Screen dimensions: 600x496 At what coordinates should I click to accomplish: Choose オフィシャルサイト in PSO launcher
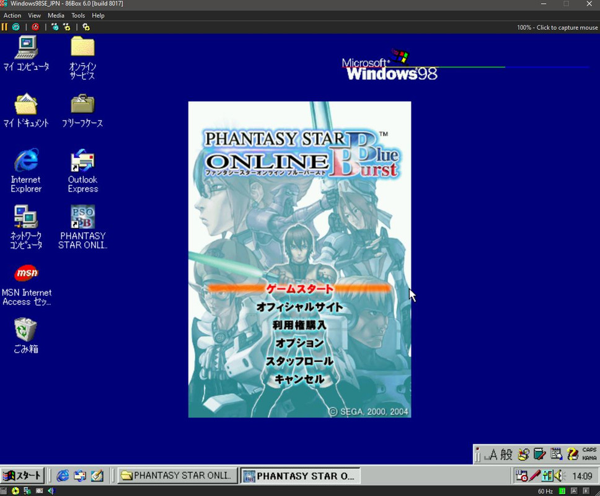pyautogui.click(x=299, y=307)
